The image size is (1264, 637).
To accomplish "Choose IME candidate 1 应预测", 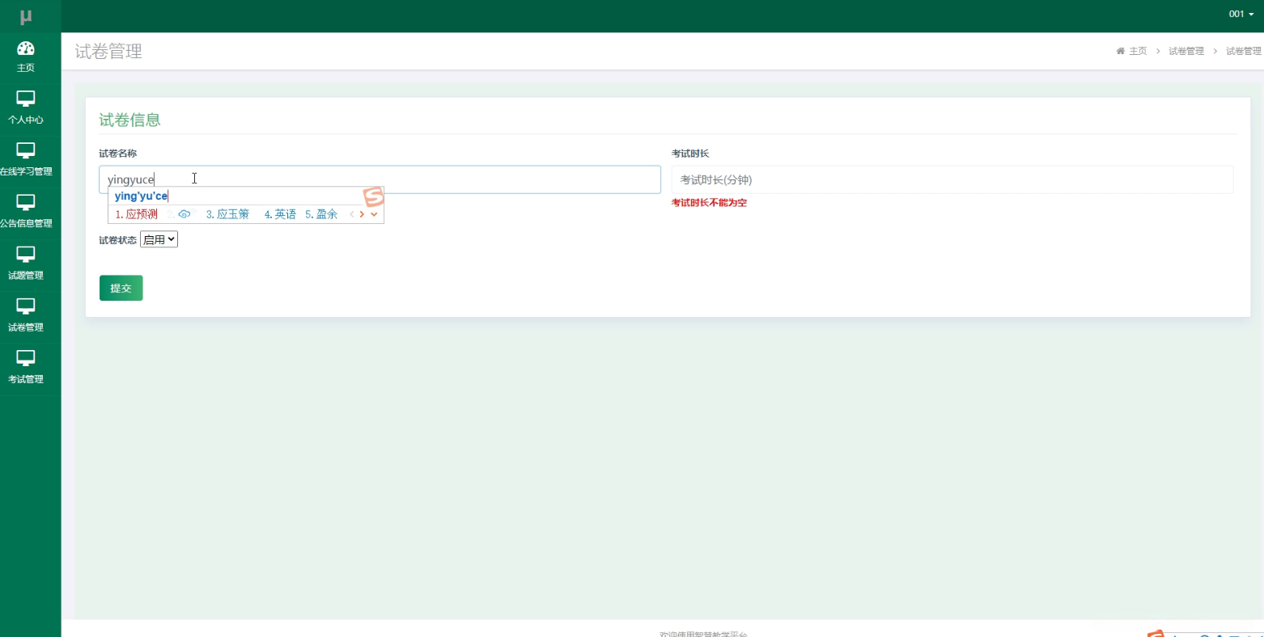I will [x=137, y=214].
